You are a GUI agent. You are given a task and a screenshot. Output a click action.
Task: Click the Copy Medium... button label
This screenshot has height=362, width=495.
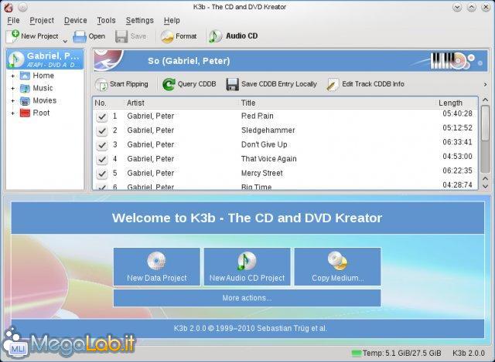pyautogui.click(x=338, y=278)
